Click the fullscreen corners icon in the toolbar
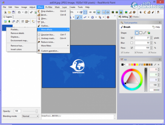 (x=85, y=12)
